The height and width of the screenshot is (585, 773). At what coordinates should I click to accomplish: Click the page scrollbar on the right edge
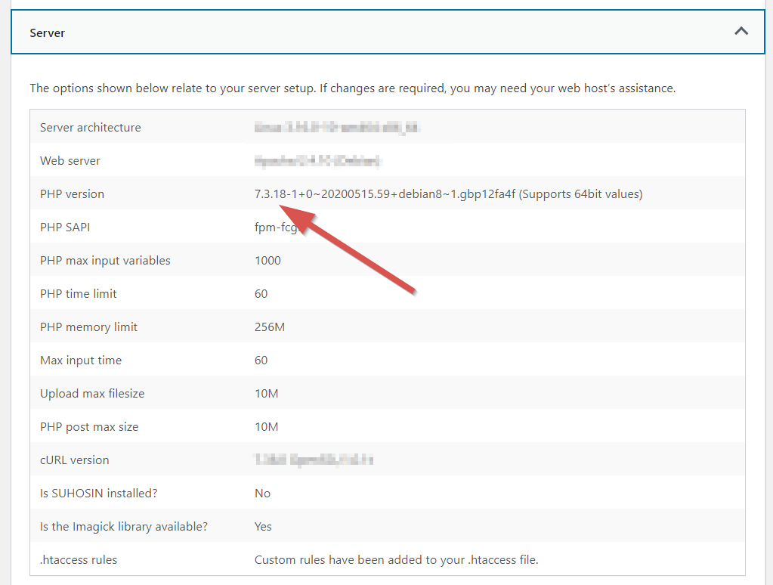pos(770,292)
